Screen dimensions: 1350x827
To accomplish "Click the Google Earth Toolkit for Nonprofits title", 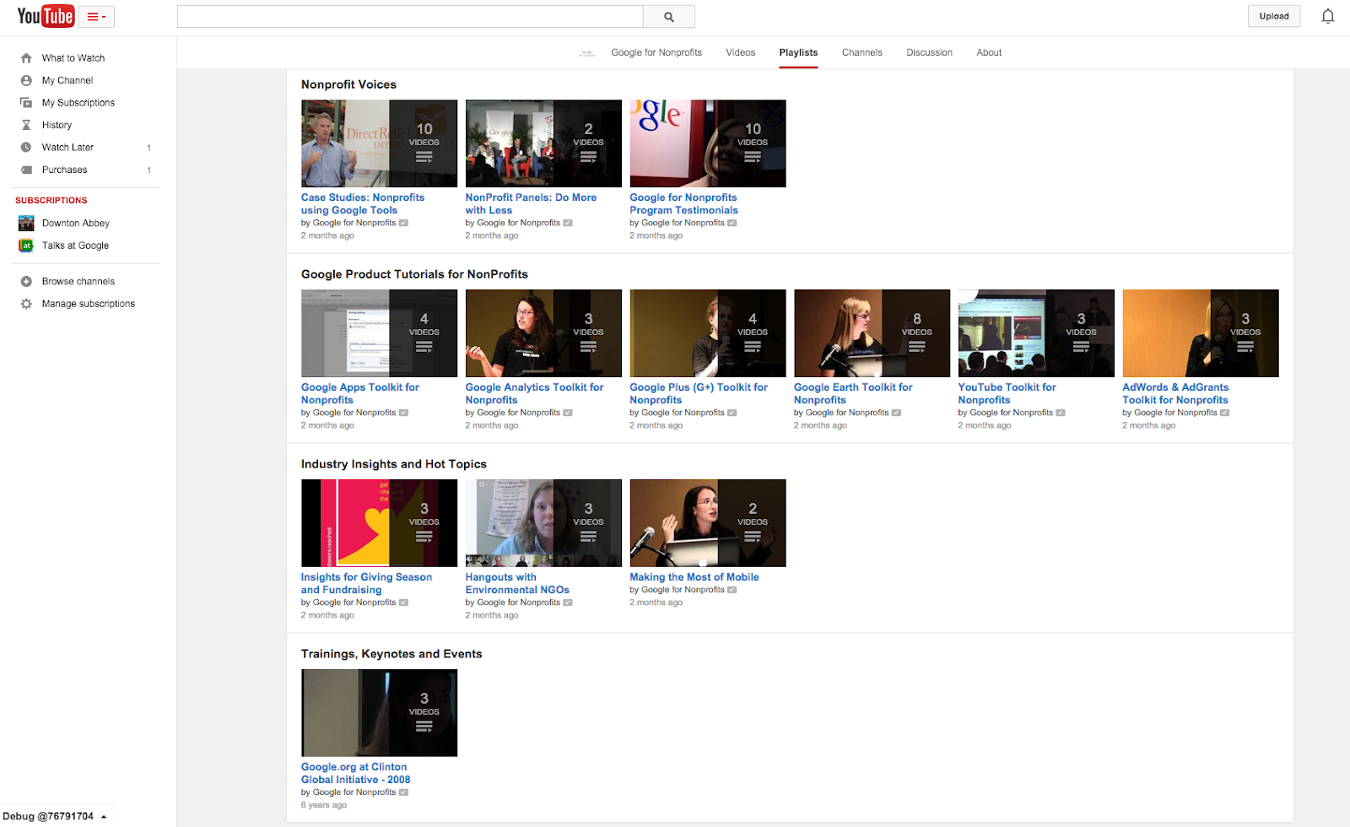I will (x=853, y=394).
